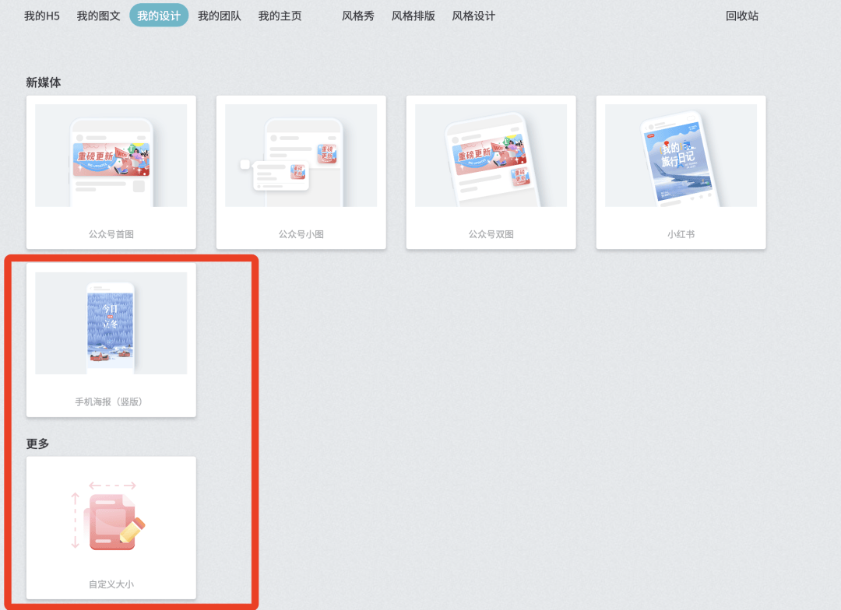This screenshot has width=841, height=610.
Task: Open the 我的H5 tab
Action: click(41, 16)
